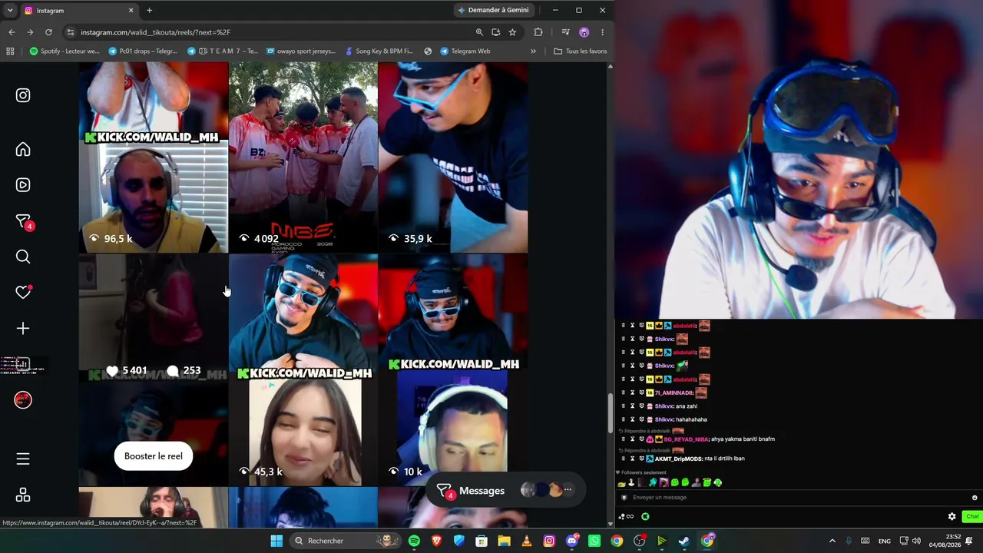Open Instagram search magnifier icon
This screenshot has height=553, width=983.
click(23, 257)
